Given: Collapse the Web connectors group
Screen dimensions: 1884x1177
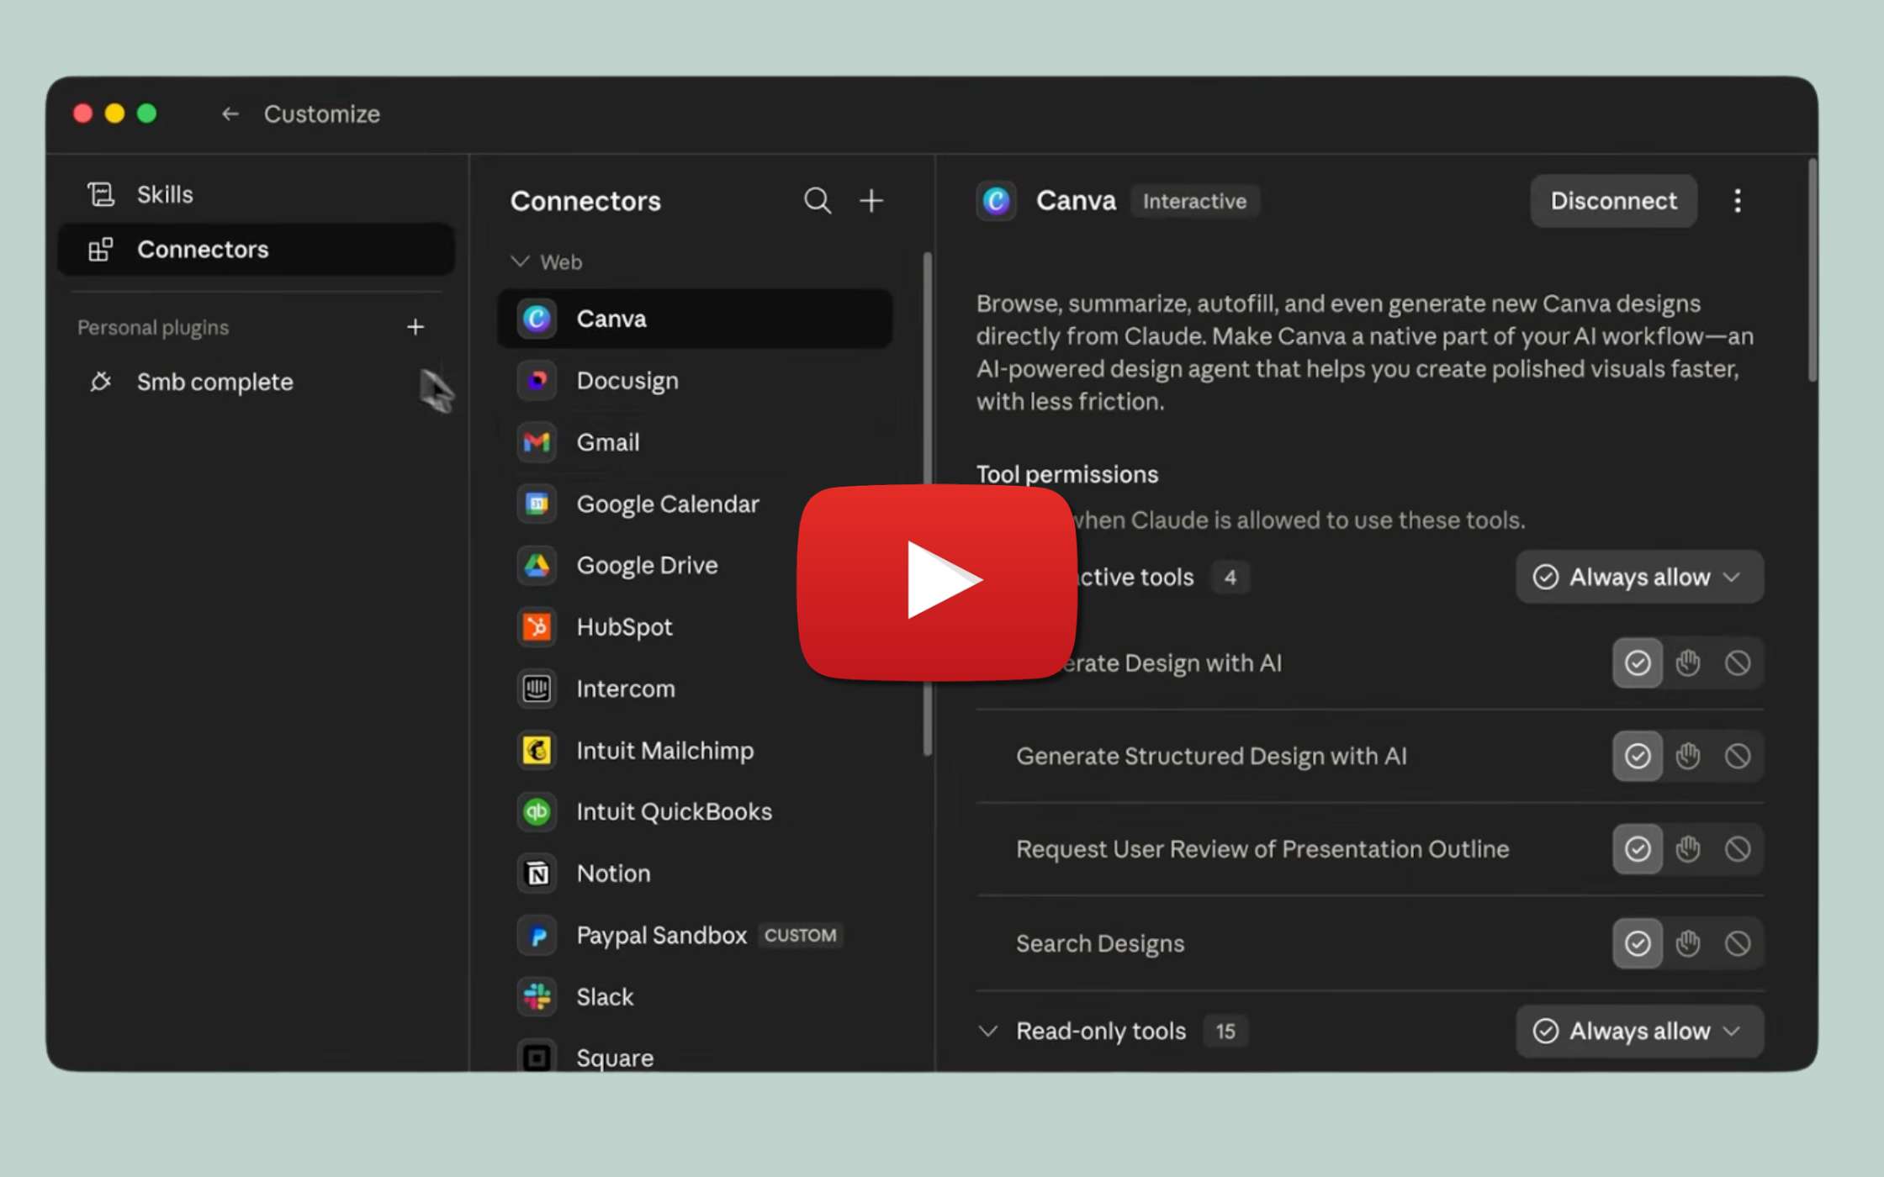Looking at the screenshot, I should click(x=520, y=261).
